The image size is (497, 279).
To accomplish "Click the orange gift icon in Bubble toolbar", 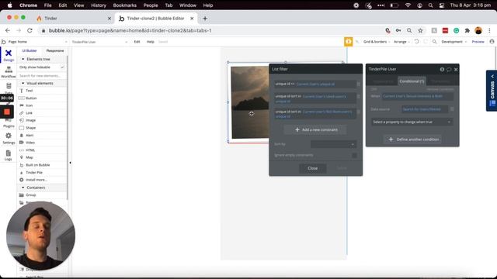I will [x=349, y=42].
